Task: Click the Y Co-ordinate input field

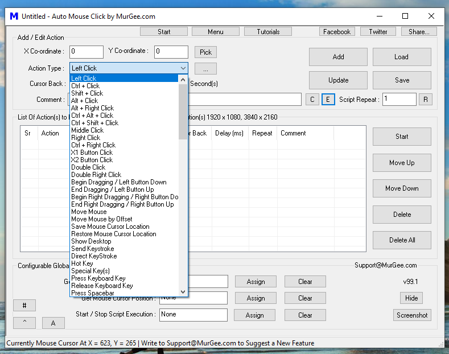Action: (x=171, y=52)
